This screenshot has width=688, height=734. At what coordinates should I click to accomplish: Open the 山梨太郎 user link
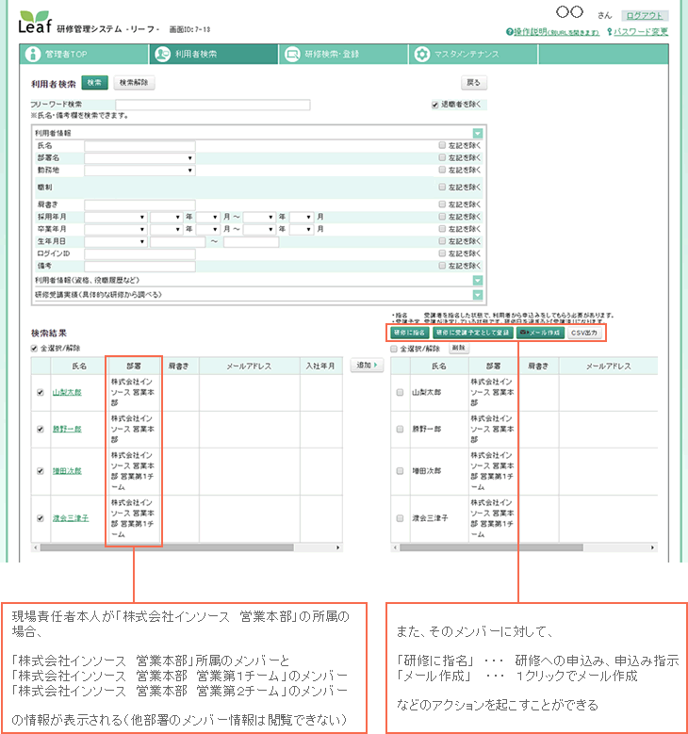click(67, 392)
